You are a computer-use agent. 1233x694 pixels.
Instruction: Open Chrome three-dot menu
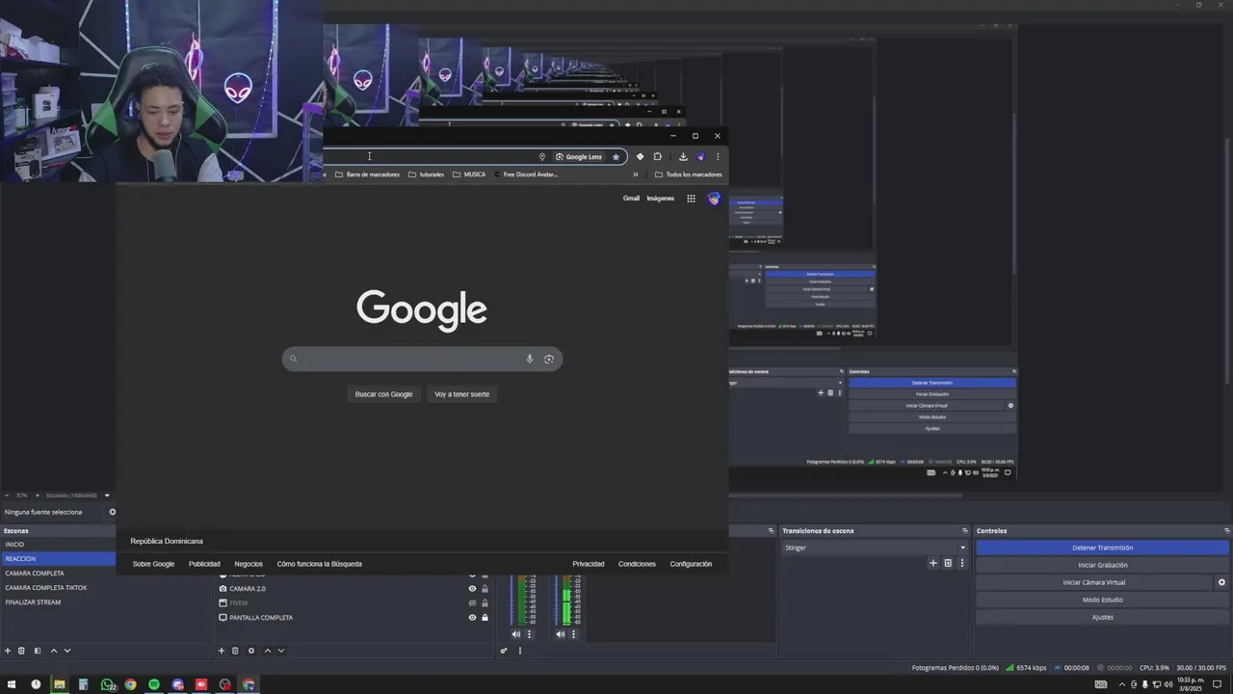[718, 156]
